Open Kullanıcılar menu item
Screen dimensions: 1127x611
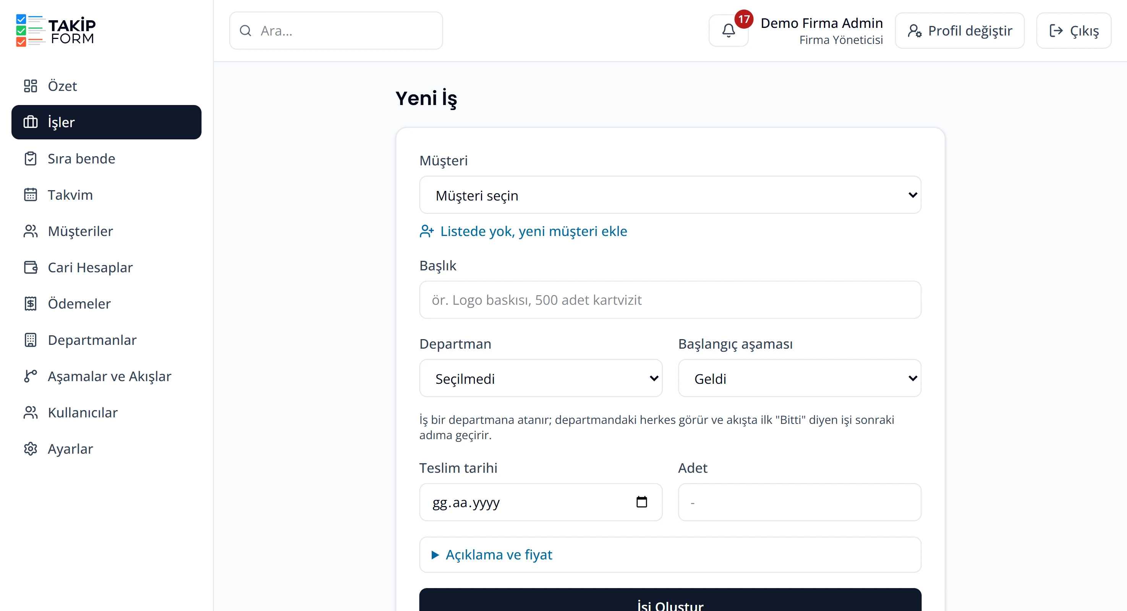[106, 412]
